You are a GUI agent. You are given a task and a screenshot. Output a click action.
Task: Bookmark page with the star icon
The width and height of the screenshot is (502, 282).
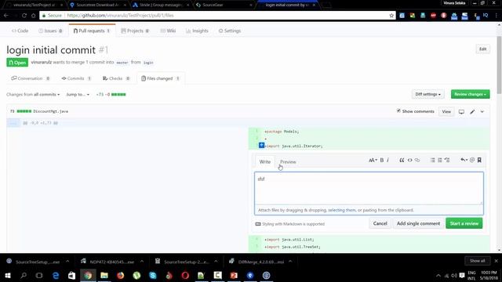click(391, 16)
